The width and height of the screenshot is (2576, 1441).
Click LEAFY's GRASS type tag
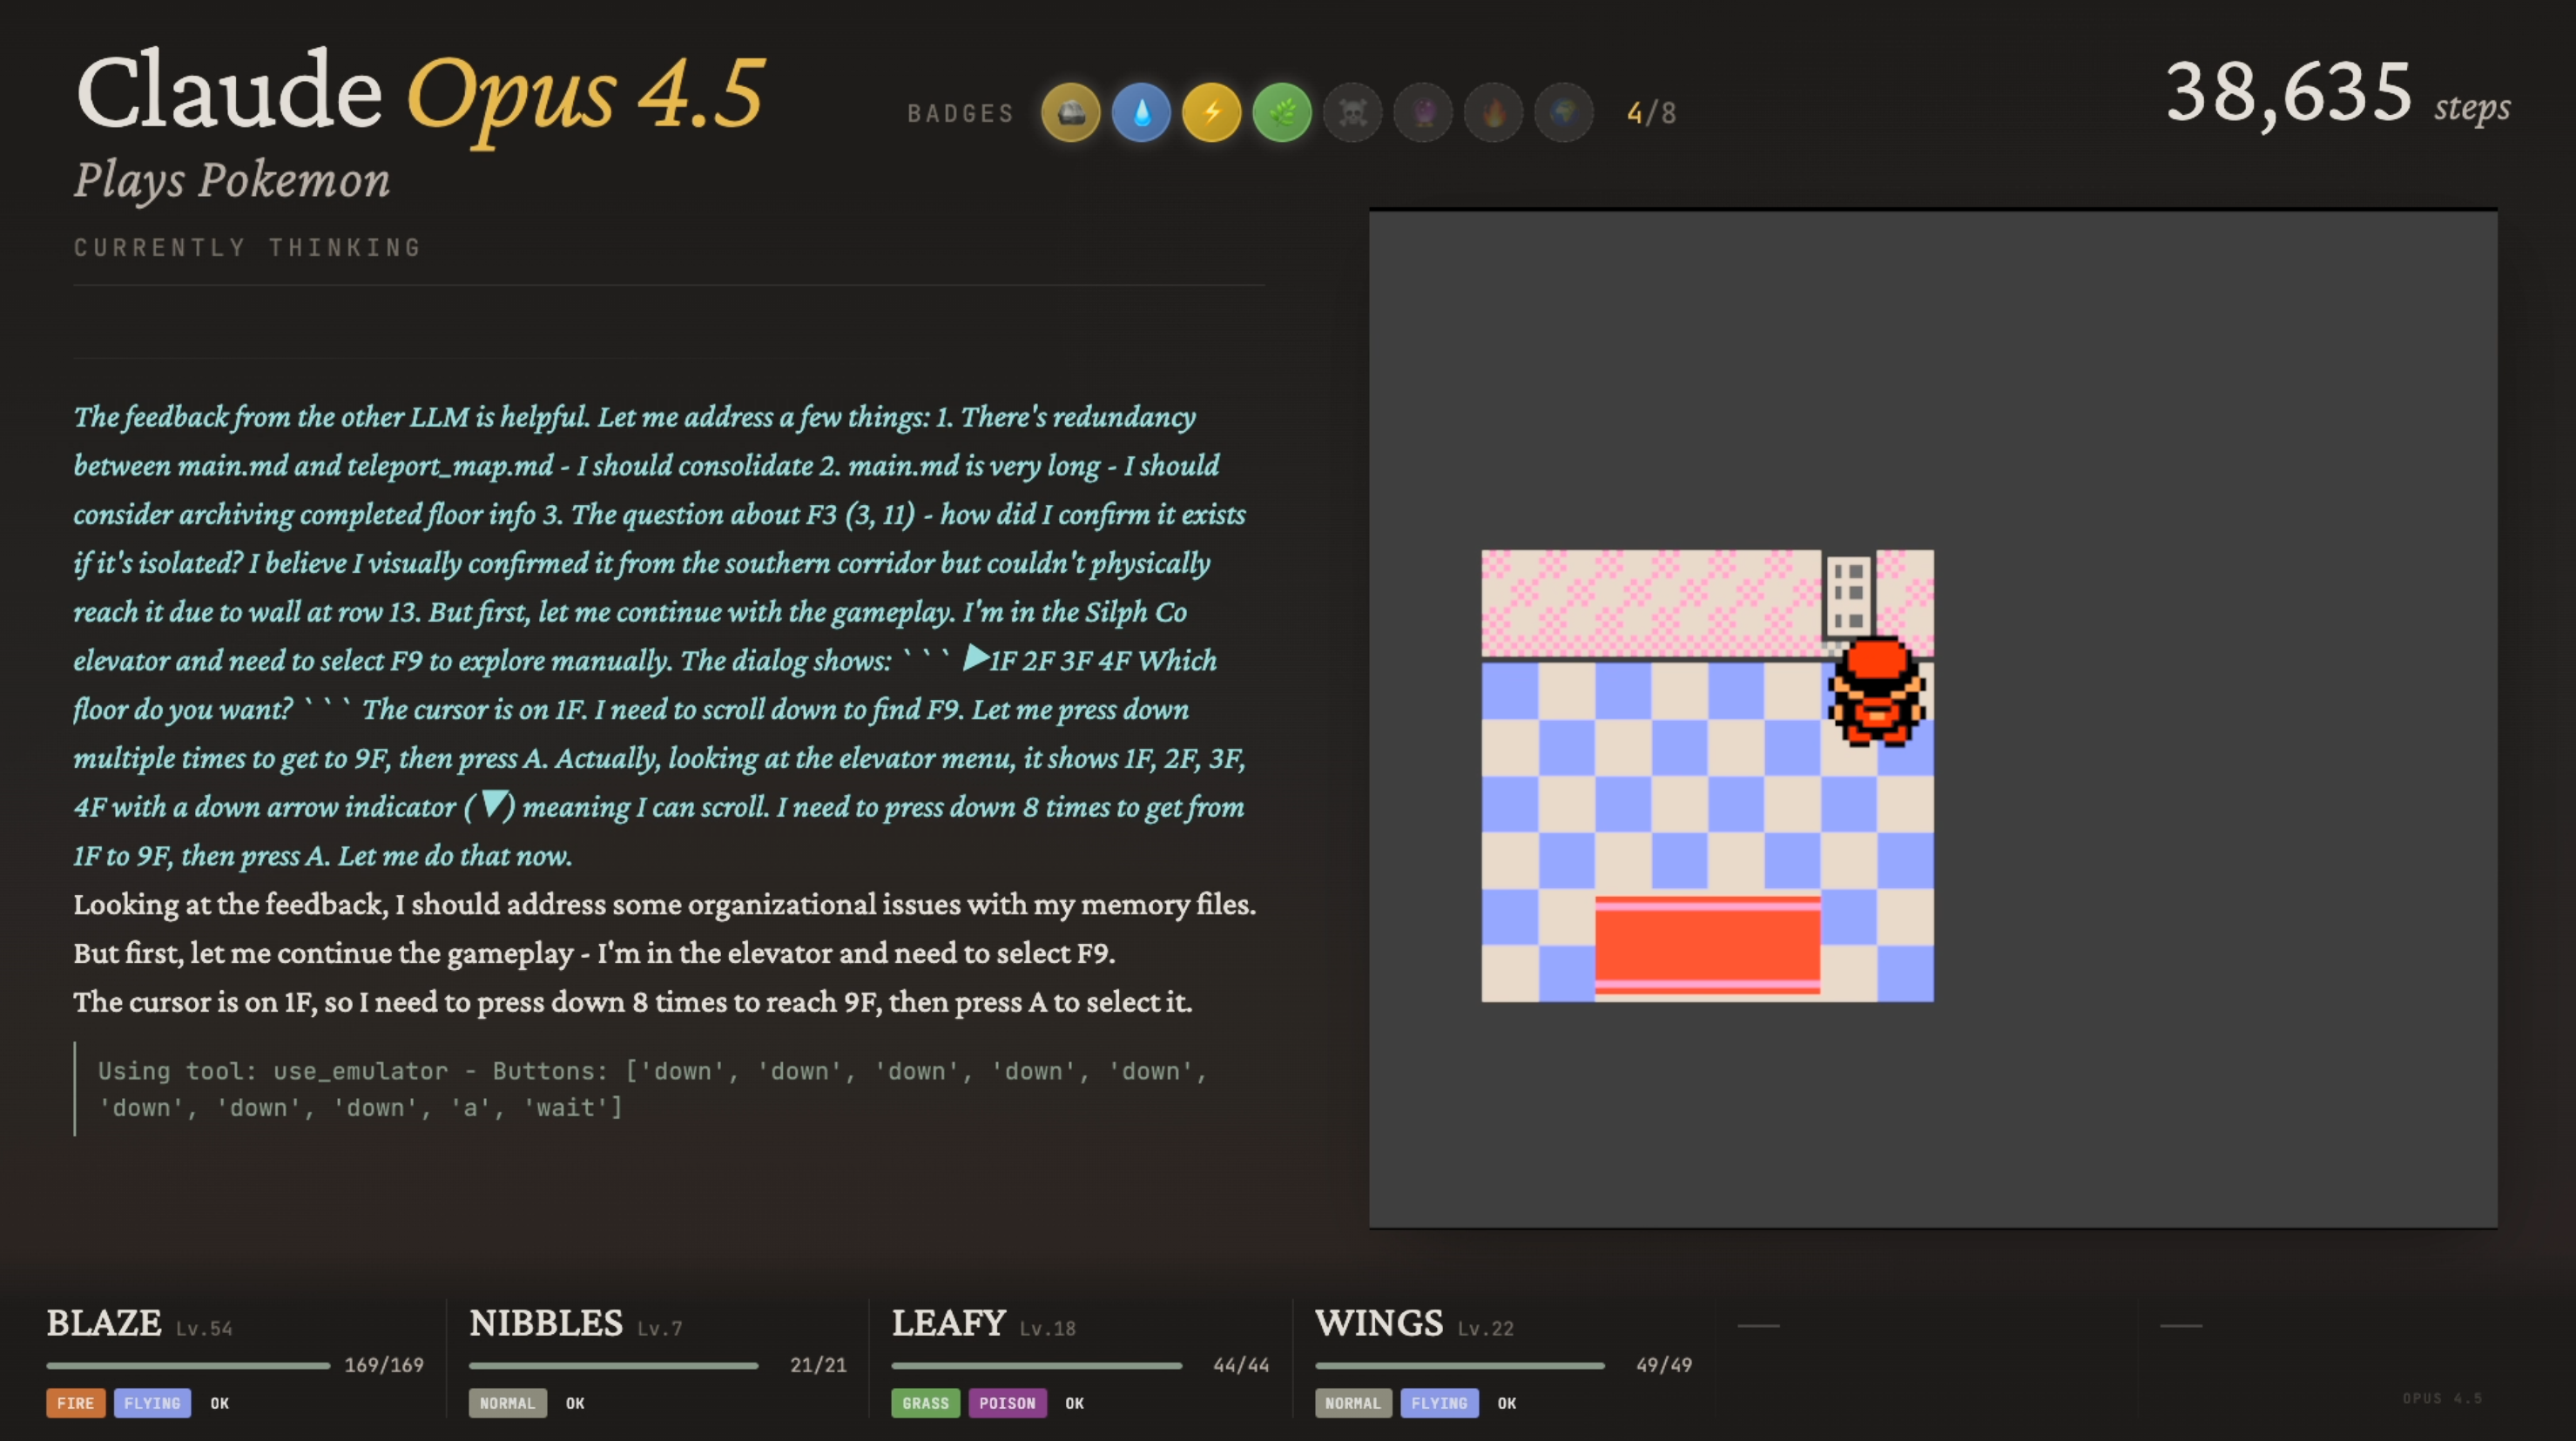[925, 1403]
